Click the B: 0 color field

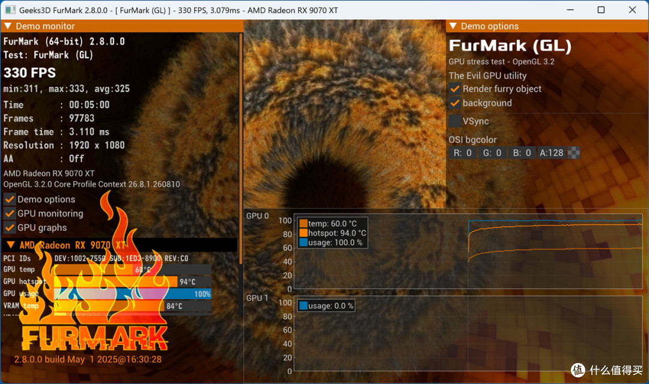click(x=522, y=153)
